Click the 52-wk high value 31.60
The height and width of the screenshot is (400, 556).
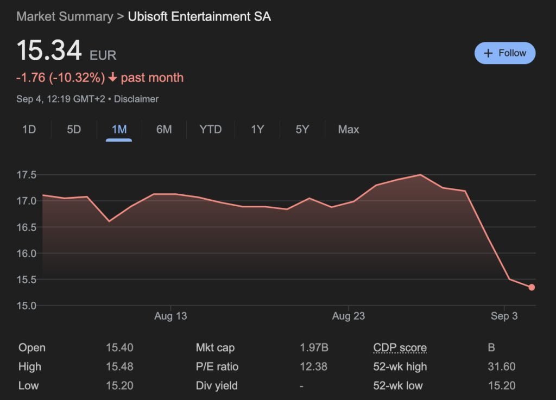501,366
